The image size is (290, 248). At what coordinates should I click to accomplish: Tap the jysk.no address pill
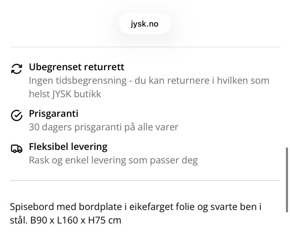tap(144, 24)
